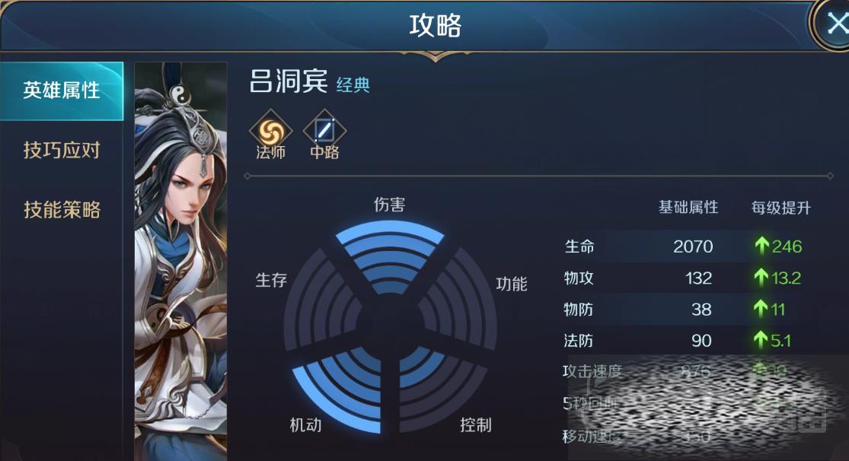
Task: Click the green arrow beside 13.2
Action: point(761,278)
